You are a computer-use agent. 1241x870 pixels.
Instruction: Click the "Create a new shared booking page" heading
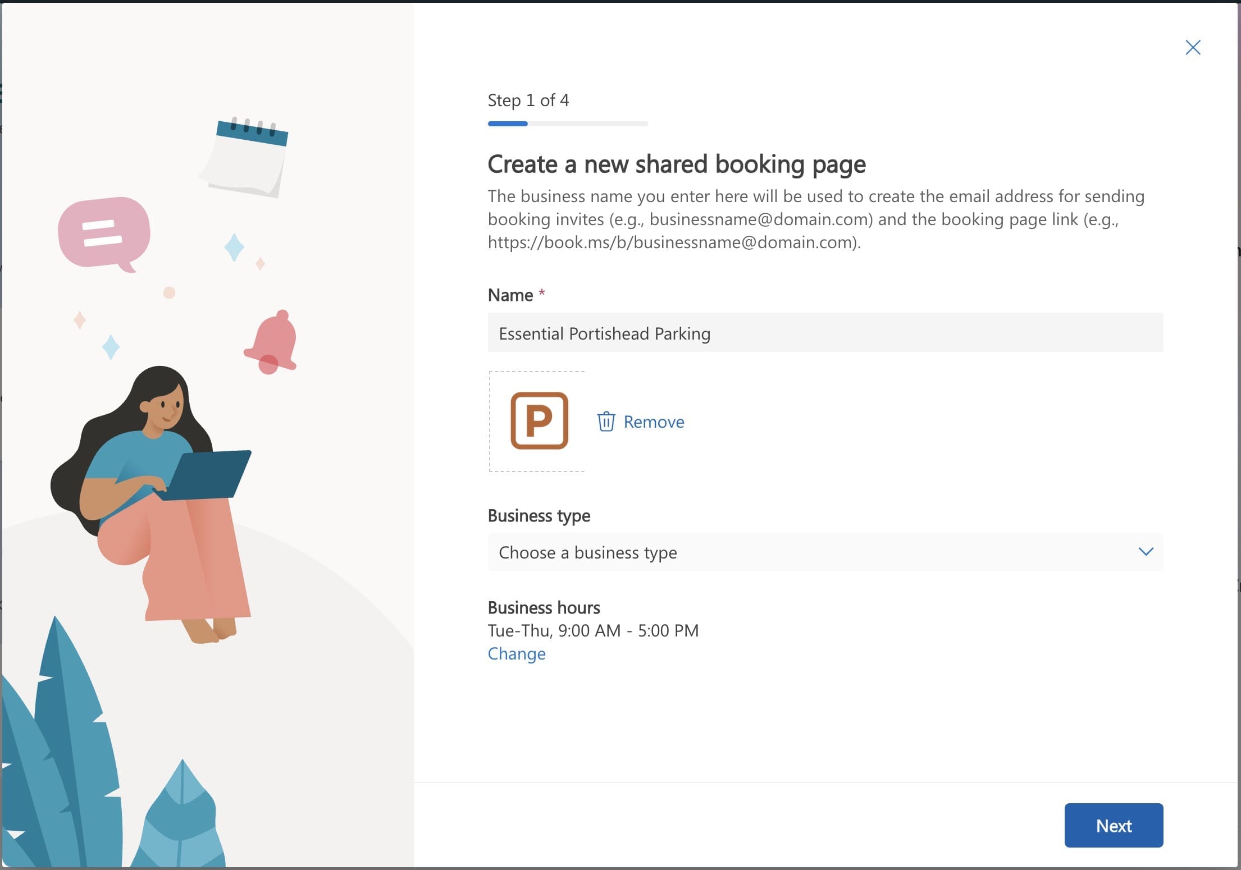tap(676, 164)
